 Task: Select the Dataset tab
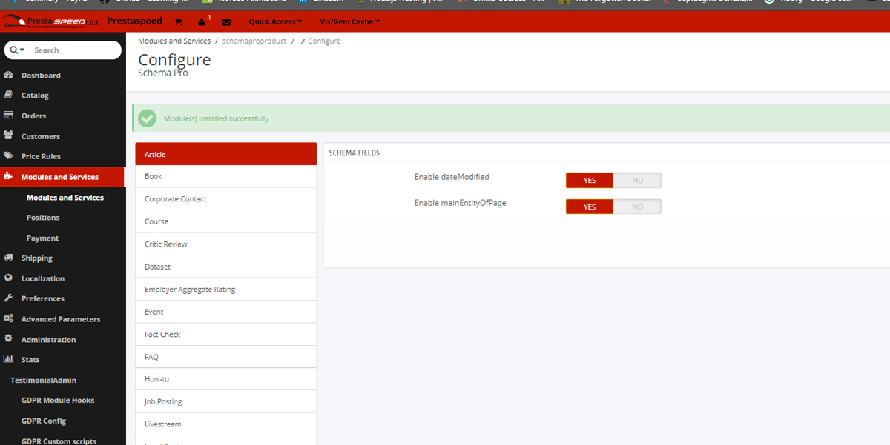point(226,267)
